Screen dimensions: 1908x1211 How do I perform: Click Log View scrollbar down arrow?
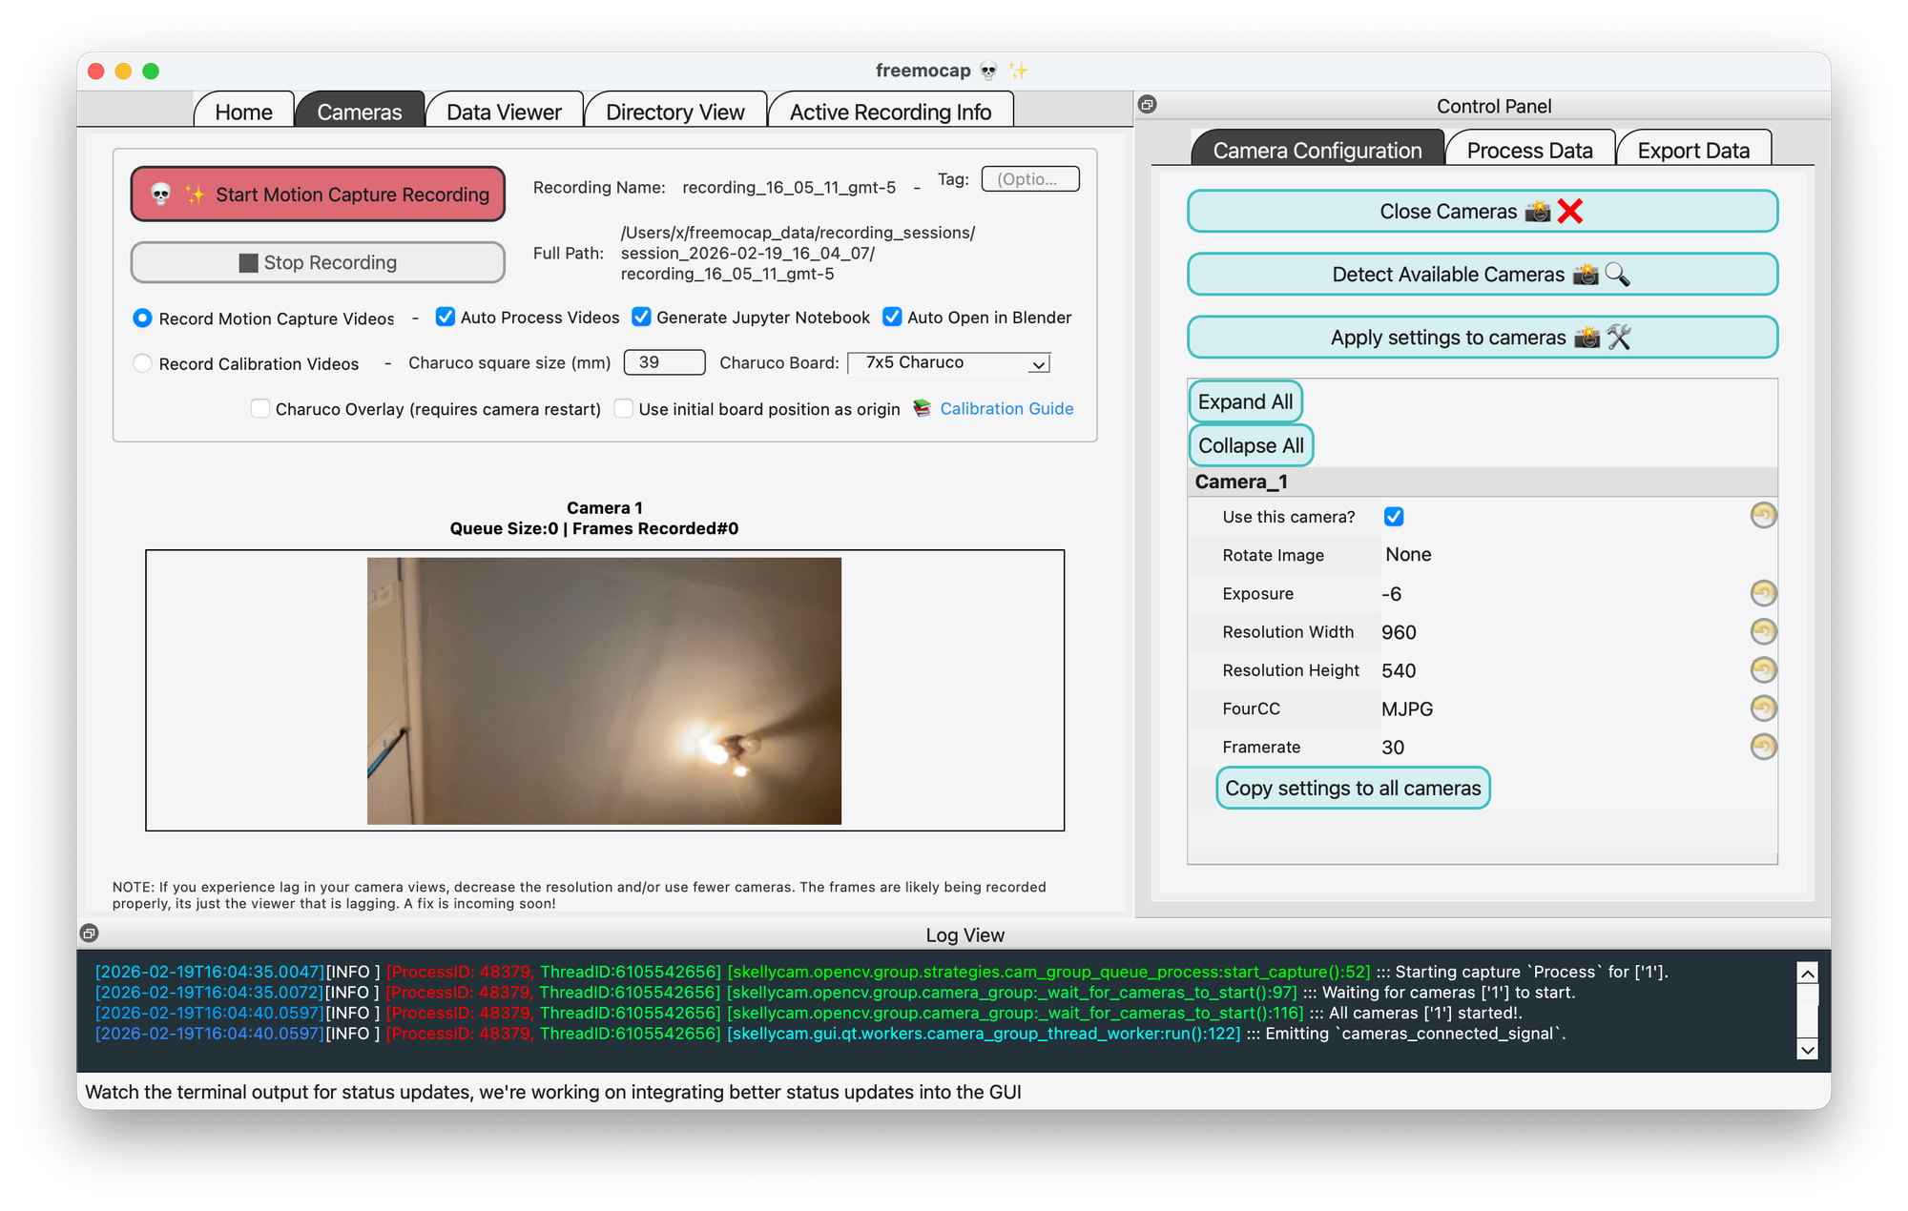click(x=1807, y=1049)
